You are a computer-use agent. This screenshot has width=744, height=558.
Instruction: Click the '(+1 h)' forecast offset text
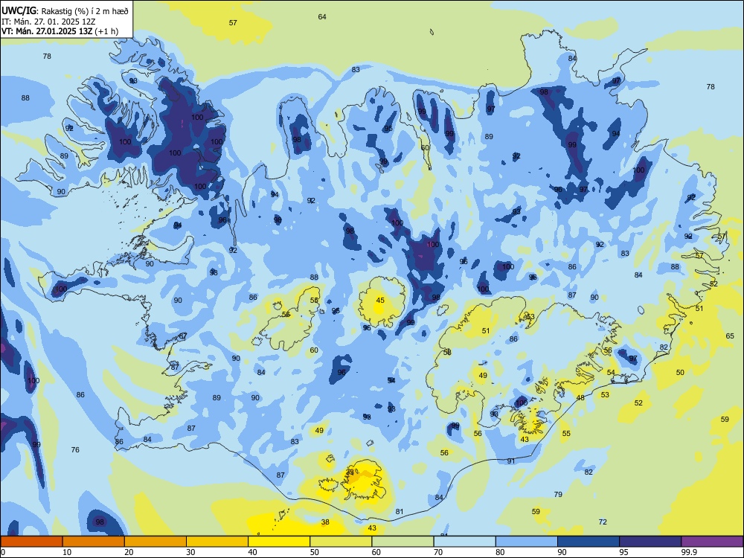[x=106, y=31]
